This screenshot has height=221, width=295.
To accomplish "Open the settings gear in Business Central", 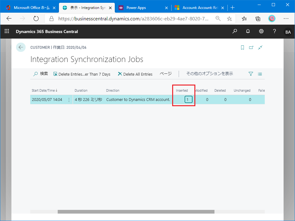I will point(261,31).
